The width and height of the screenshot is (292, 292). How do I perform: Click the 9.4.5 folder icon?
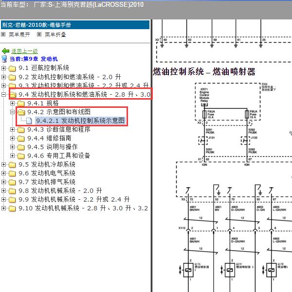(x=21, y=147)
